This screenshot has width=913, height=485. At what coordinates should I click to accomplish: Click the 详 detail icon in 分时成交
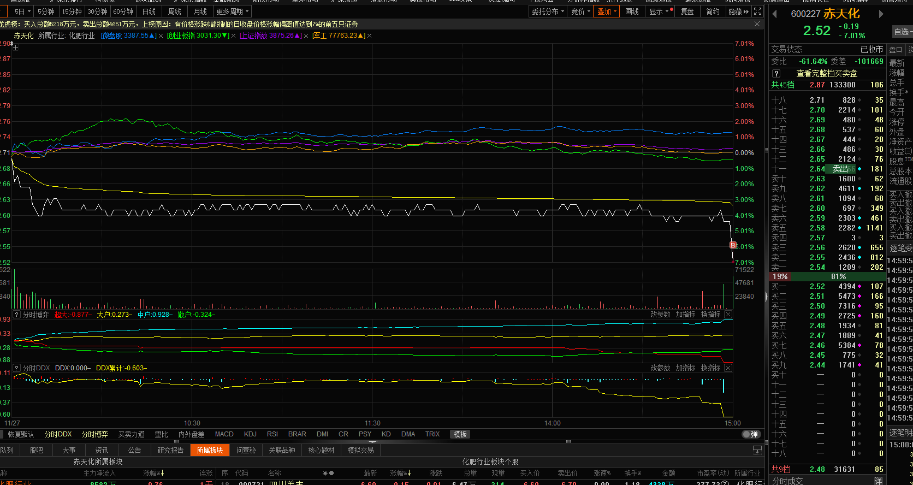(878, 481)
